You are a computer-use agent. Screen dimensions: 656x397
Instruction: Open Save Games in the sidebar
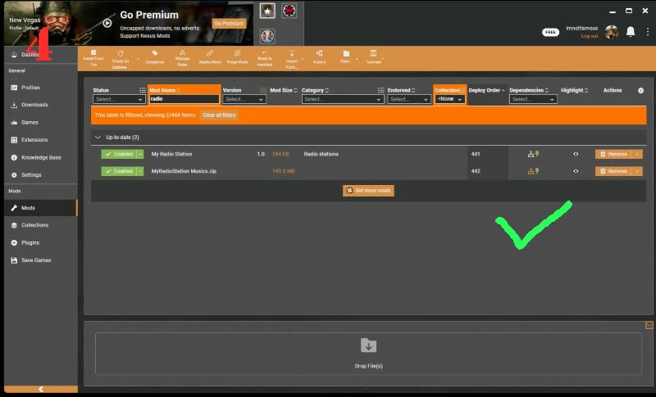41,260
